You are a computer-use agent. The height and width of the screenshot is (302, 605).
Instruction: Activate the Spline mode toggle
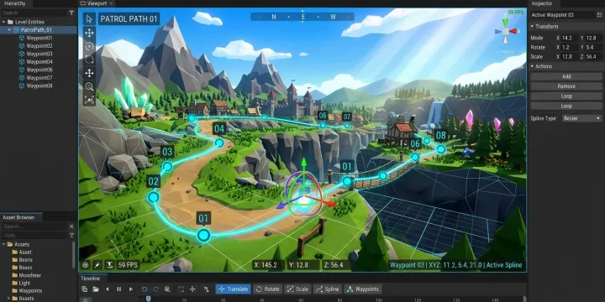[328, 289]
